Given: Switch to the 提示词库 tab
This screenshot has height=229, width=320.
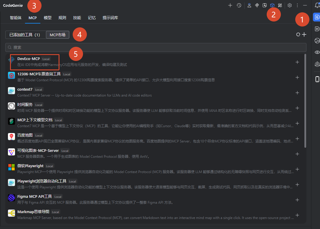Looking at the screenshot, I should click(x=110, y=18).
